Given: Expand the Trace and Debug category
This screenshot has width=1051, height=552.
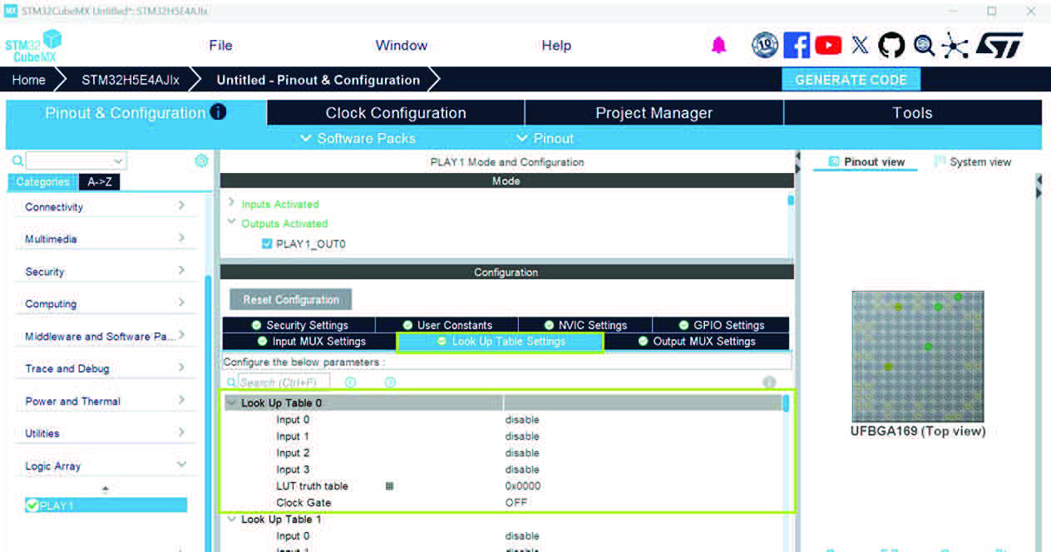Looking at the screenshot, I should [181, 367].
